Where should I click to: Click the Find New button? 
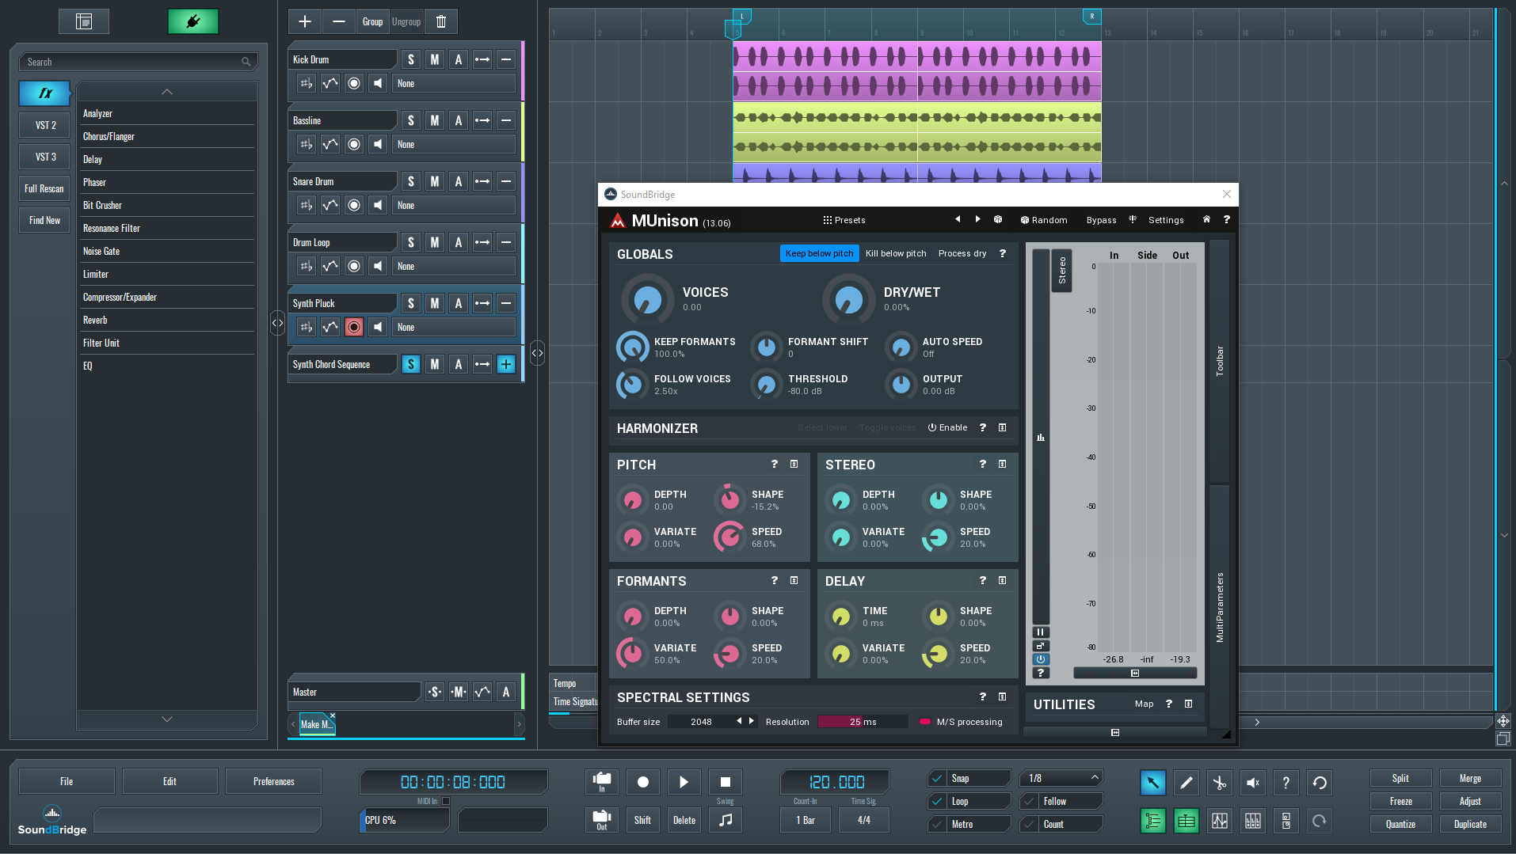click(x=44, y=220)
